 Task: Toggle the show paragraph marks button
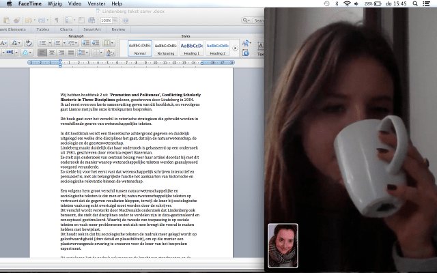coord(56,20)
